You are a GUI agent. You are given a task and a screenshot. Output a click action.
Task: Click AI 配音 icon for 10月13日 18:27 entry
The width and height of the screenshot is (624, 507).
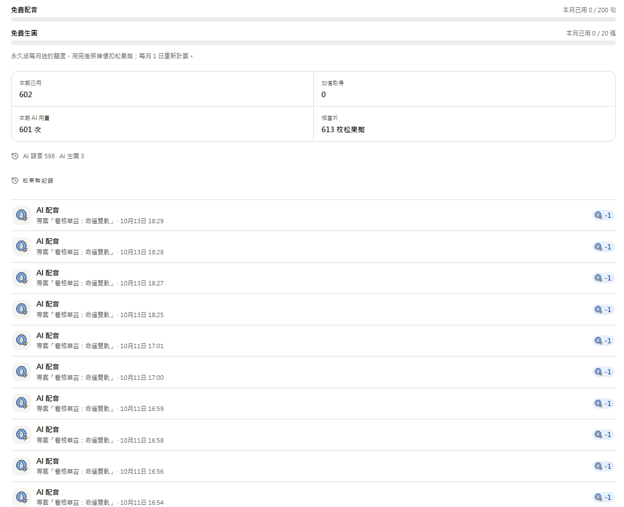tap(22, 278)
